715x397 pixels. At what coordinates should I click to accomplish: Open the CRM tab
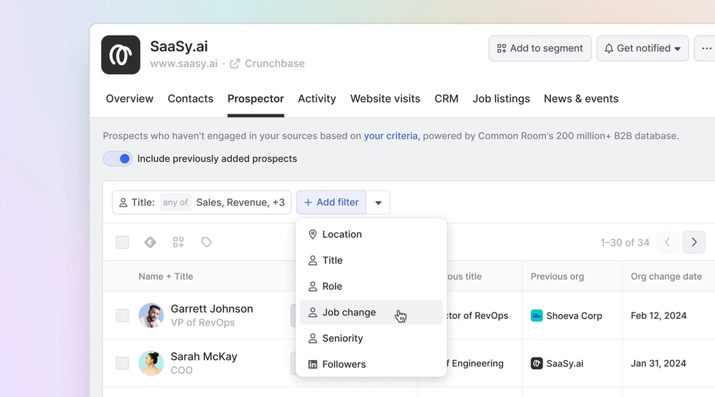pos(446,98)
